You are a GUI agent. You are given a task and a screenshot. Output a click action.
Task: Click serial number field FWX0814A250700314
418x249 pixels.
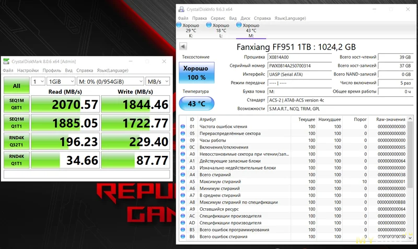tap(299, 66)
